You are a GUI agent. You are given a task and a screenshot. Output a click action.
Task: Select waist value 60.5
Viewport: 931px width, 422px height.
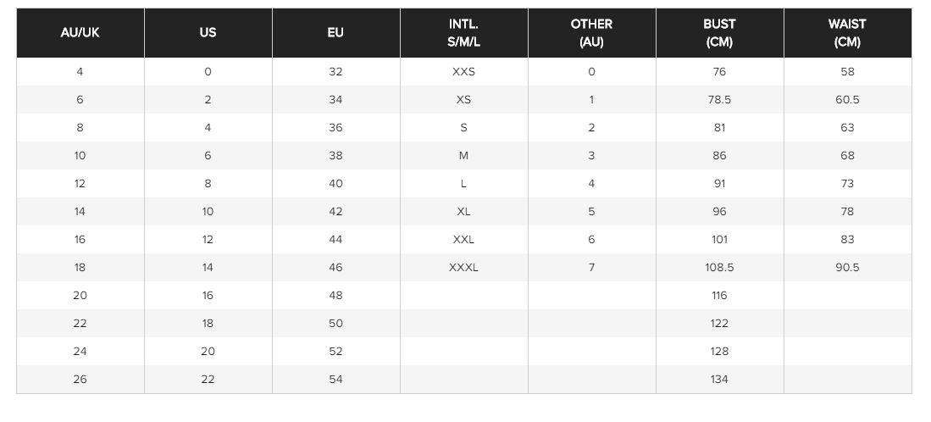point(848,100)
